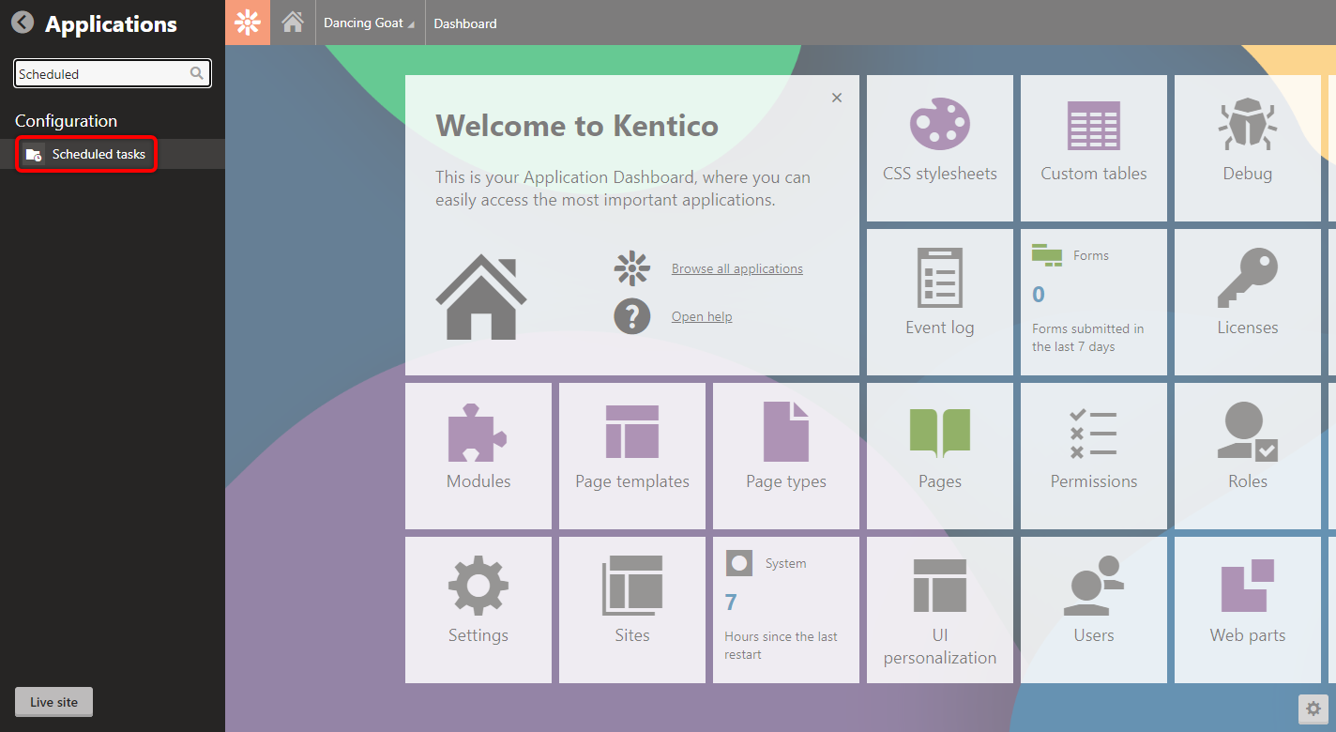Click the search magnifier icon
Viewport: 1336px width, 732px height.
(197, 73)
